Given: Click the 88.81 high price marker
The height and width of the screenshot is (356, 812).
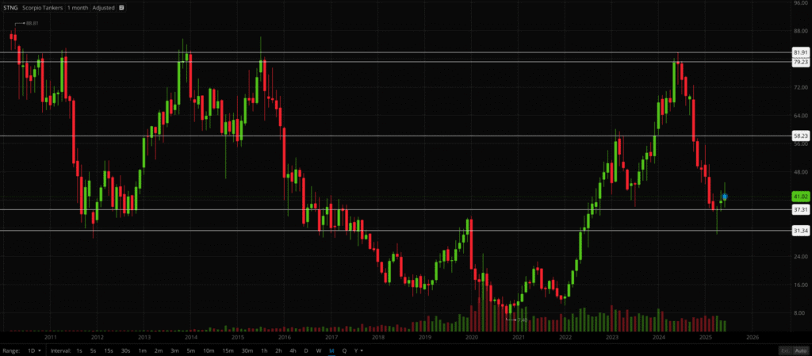Looking at the screenshot, I should pos(32,23).
